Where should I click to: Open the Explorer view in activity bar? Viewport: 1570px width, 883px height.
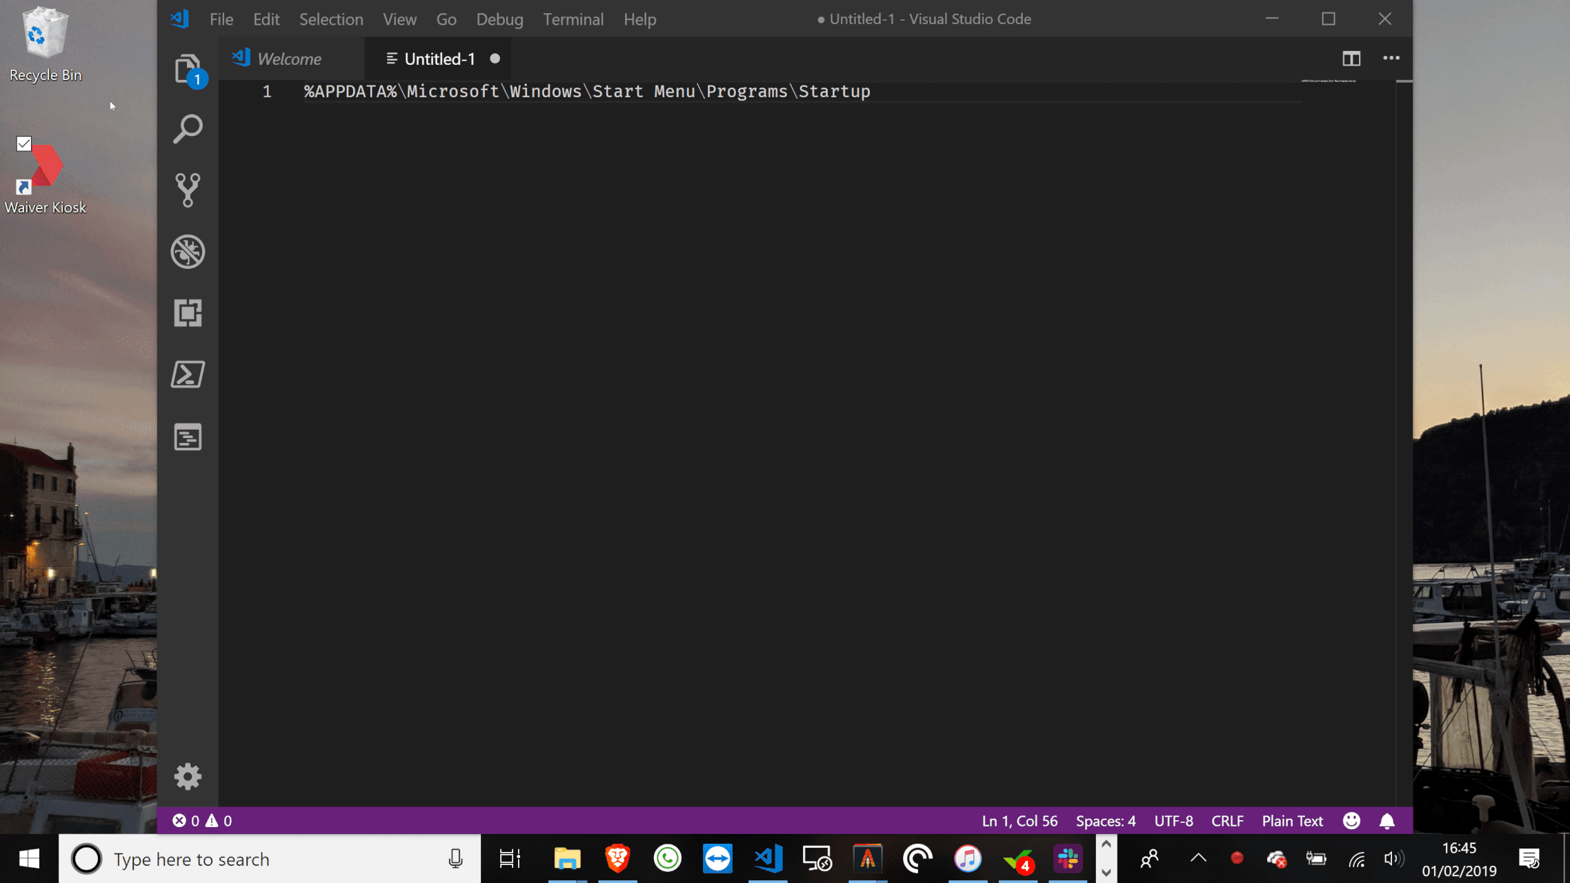(188, 68)
